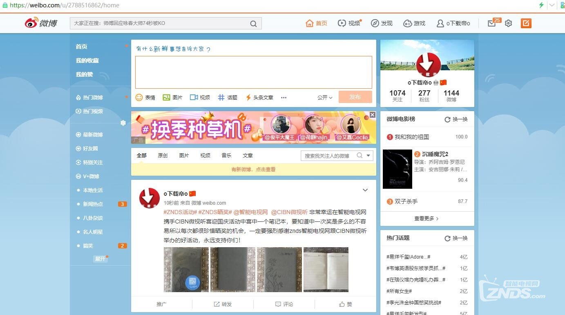
Task: Open profile avatar in right card
Action: 428,65
